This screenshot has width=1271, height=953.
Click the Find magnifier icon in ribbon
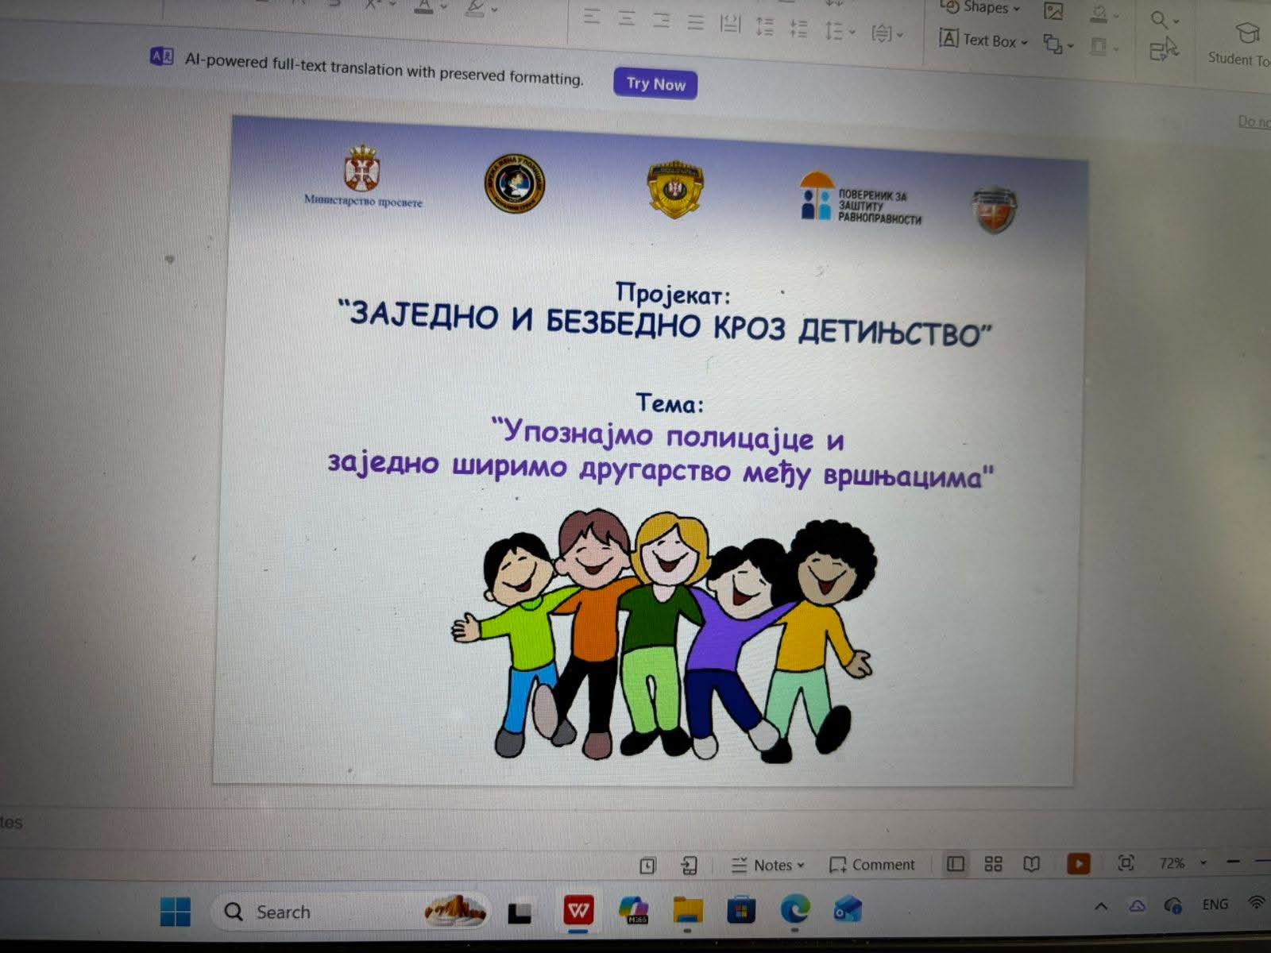(x=1160, y=19)
